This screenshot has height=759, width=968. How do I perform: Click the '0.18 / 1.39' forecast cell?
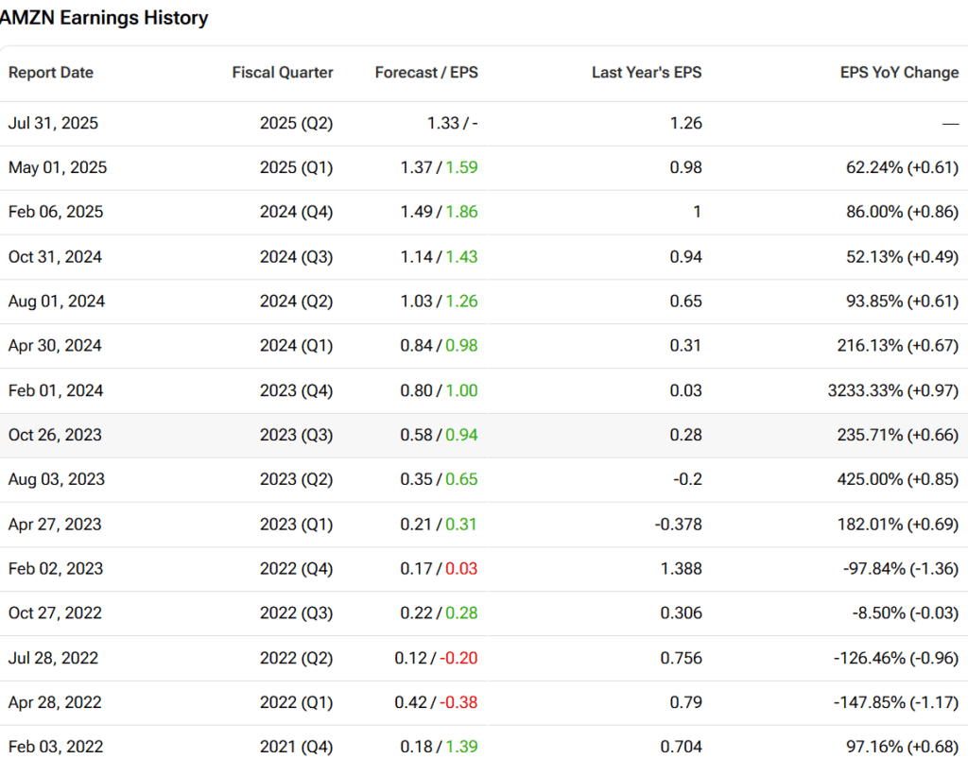439,748
